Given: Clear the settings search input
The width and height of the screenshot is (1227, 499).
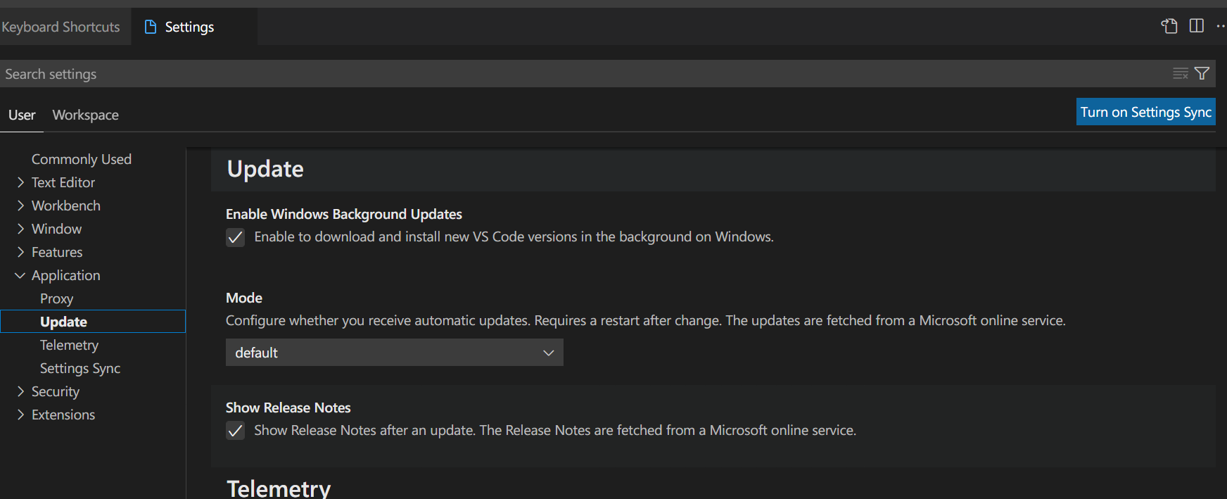Looking at the screenshot, I should point(1180,73).
